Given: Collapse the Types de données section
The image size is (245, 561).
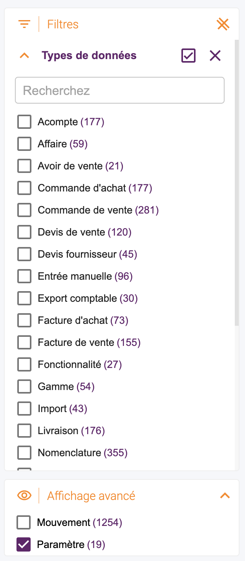Looking at the screenshot, I should pos(24,56).
